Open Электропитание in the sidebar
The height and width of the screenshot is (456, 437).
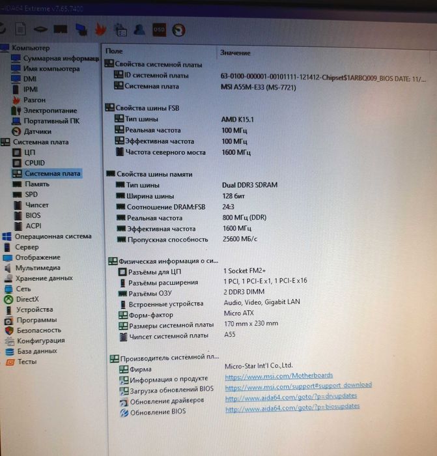pos(50,111)
